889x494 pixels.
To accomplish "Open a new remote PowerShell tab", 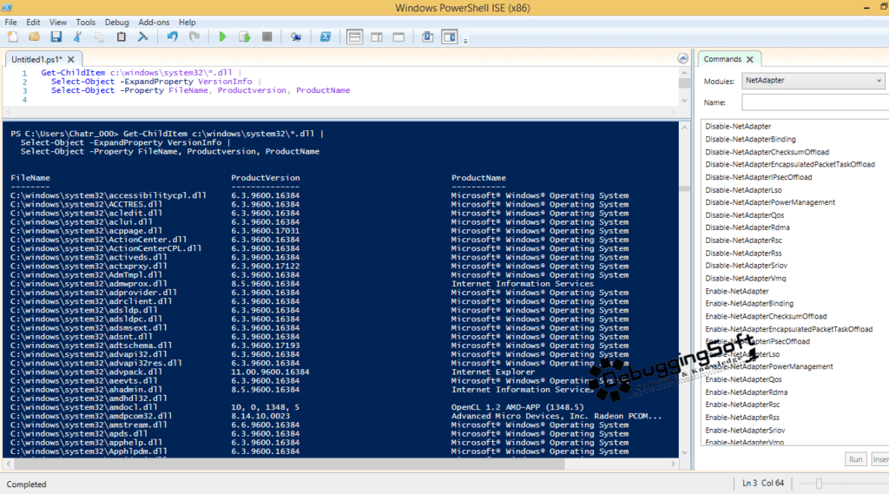I will pos(296,36).
